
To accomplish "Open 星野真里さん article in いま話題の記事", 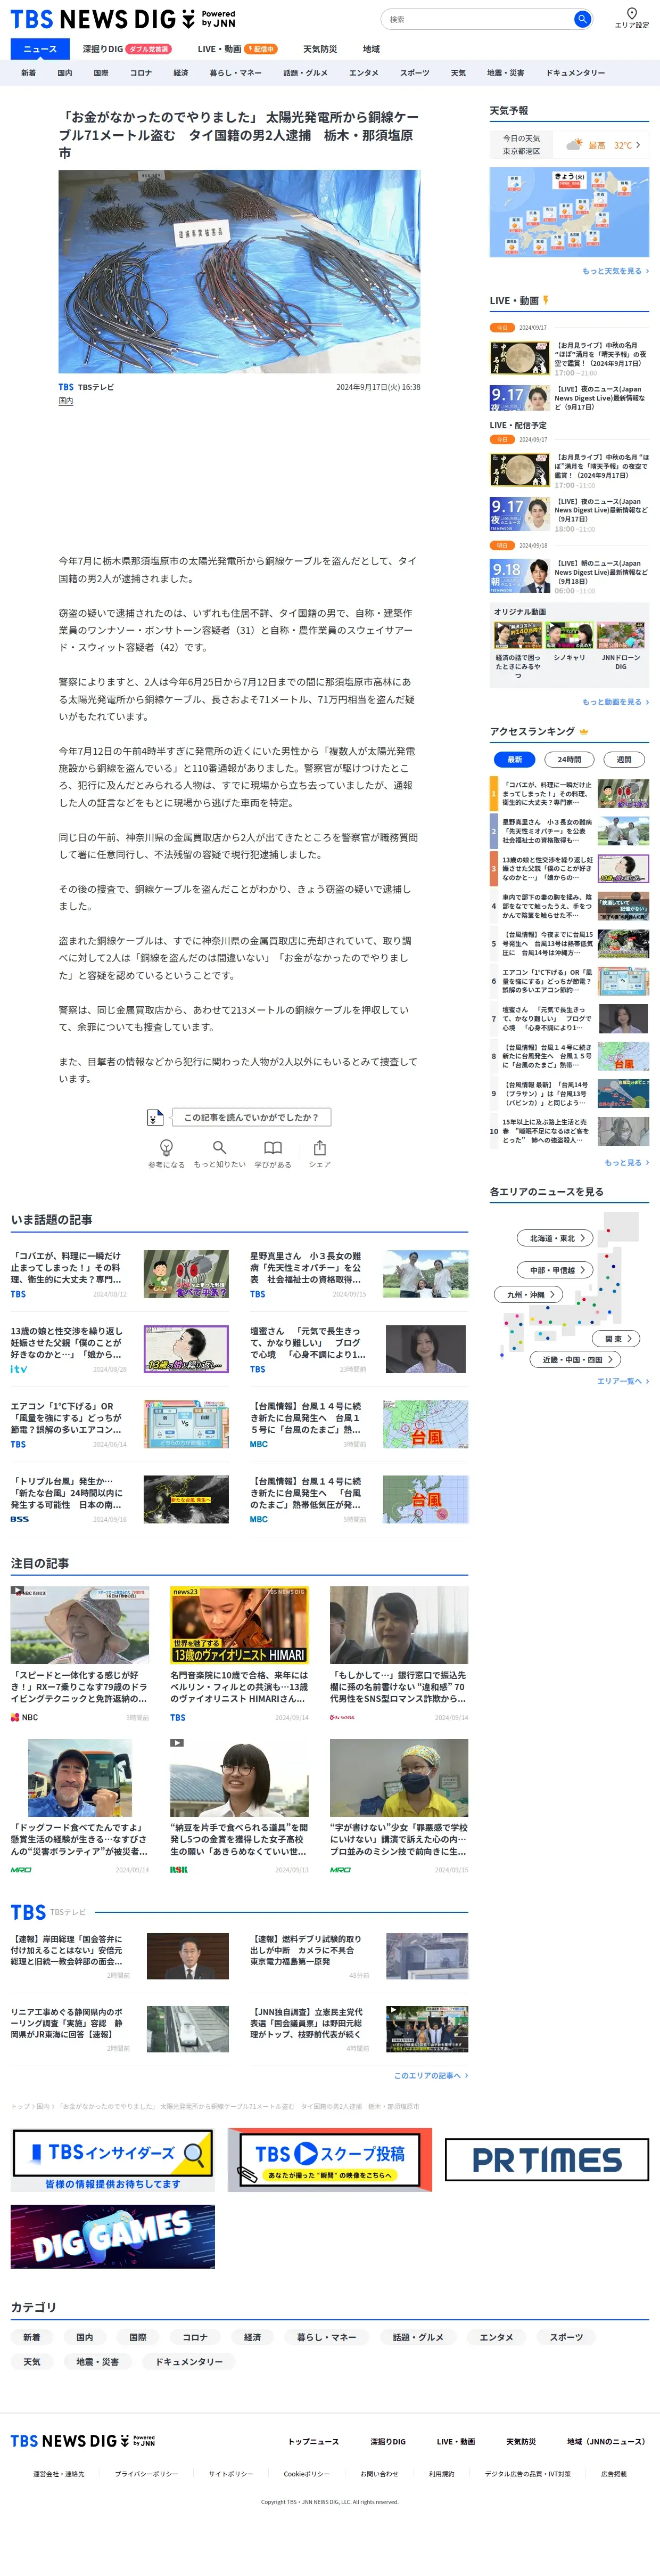I will (358, 1273).
